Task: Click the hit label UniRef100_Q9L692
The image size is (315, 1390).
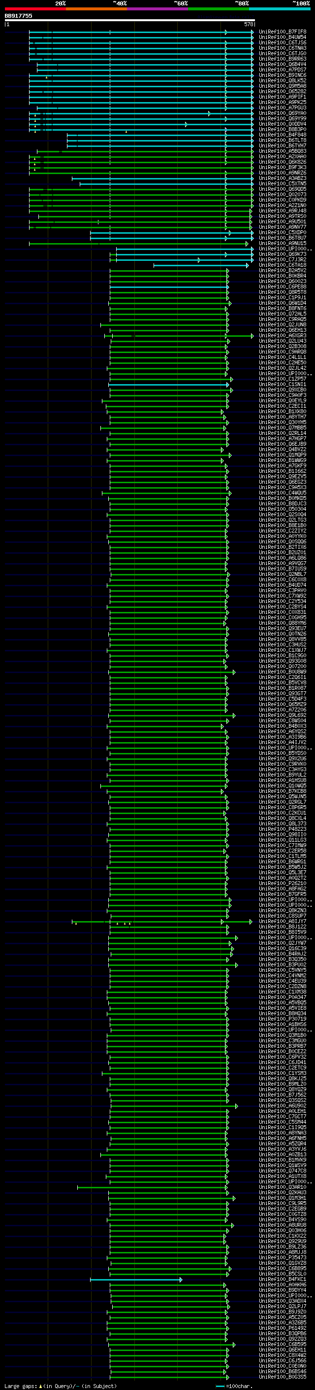Action: tap(283, 715)
